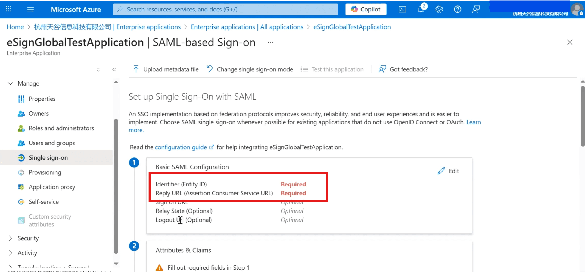This screenshot has height=272, width=585.
Task: Click Upload metadata file
Action: pyautogui.click(x=166, y=69)
